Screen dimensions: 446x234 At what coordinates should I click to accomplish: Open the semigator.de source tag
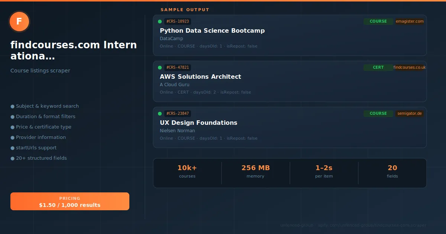coord(410,114)
